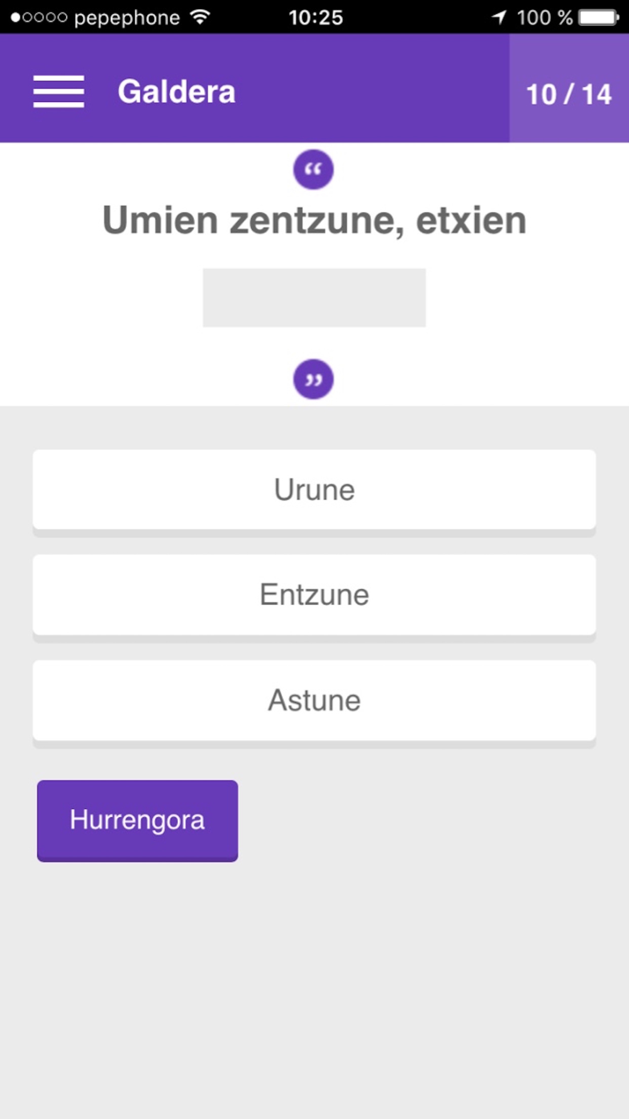Pick Astune as the answer

[314, 700]
